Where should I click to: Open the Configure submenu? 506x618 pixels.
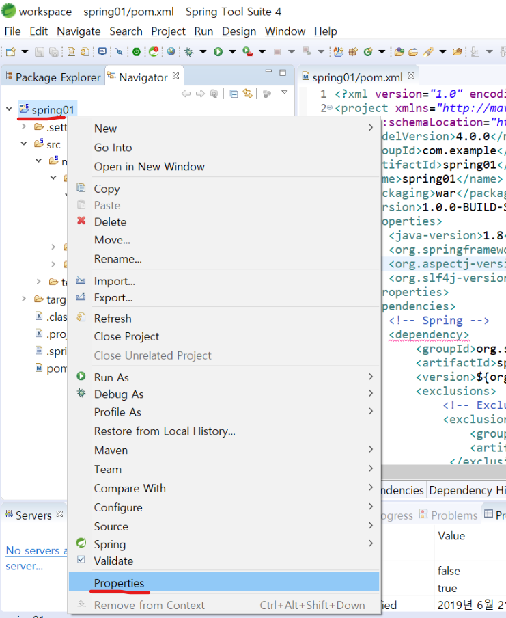point(224,507)
